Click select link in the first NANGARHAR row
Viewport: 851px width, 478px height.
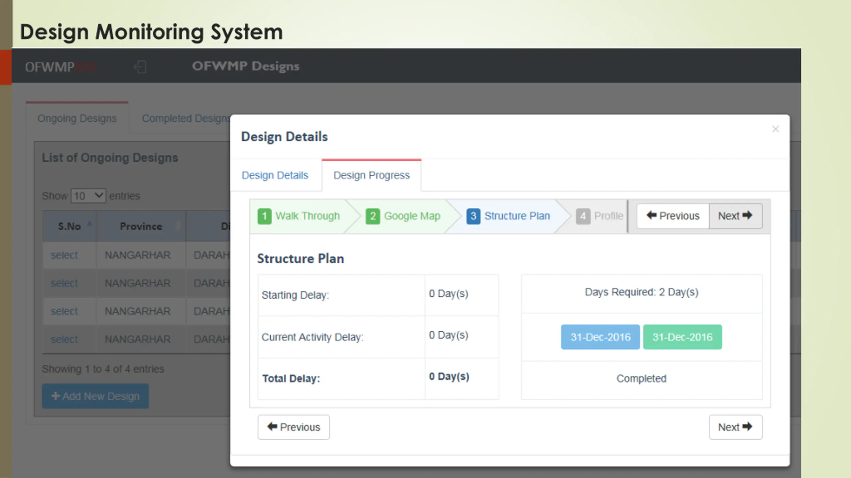coord(64,255)
